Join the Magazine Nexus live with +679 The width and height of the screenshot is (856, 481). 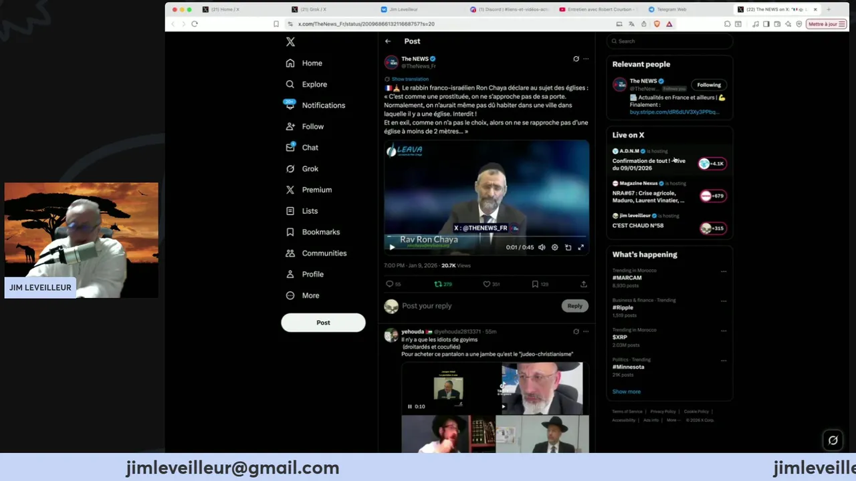pos(712,196)
